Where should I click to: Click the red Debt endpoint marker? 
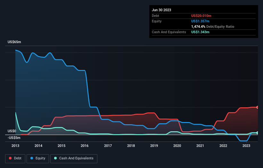(258, 107)
